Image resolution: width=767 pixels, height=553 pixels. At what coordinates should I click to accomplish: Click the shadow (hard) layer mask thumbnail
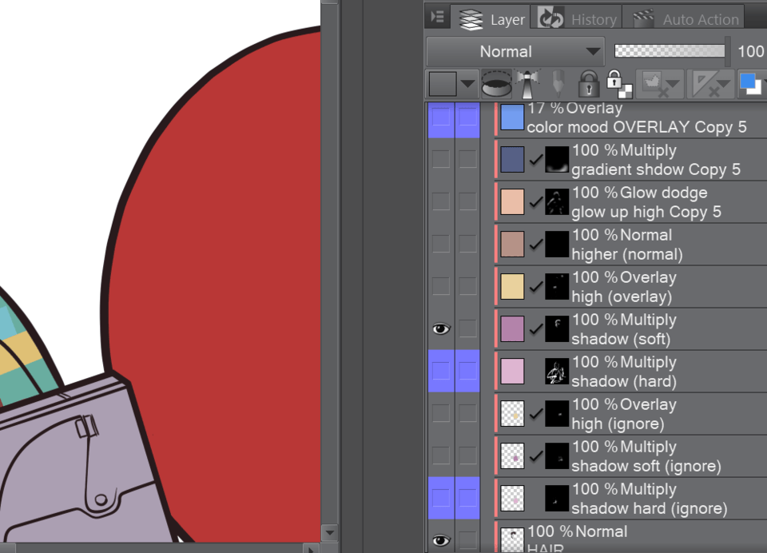(x=557, y=371)
